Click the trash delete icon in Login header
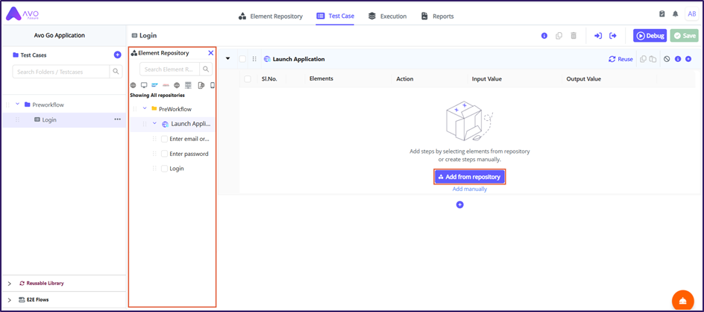704x312 pixels. (x=573, y=36)
